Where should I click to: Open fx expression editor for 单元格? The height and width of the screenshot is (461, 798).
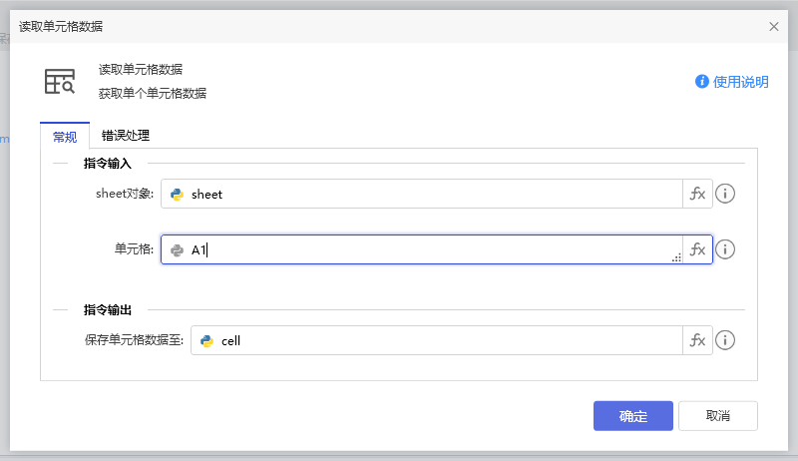tap(697, 249)
